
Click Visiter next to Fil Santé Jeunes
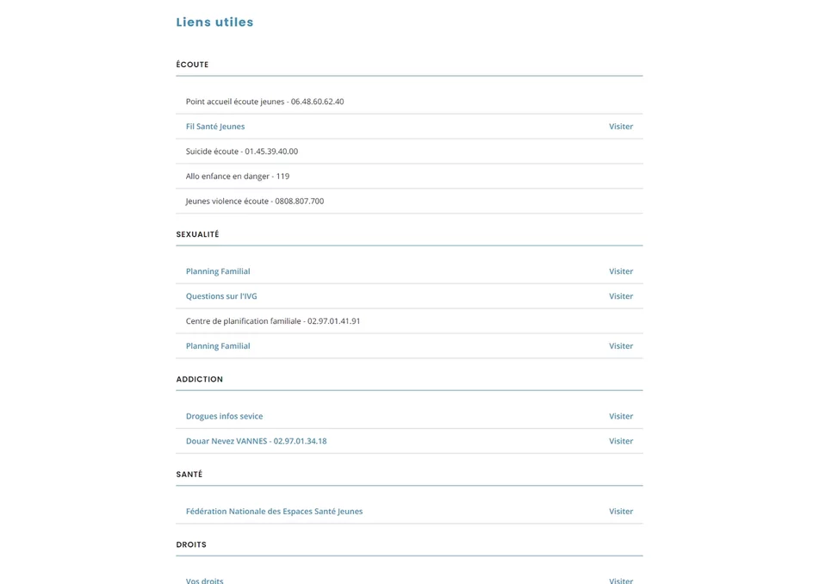pyautogui.click(x=620, y=127)
